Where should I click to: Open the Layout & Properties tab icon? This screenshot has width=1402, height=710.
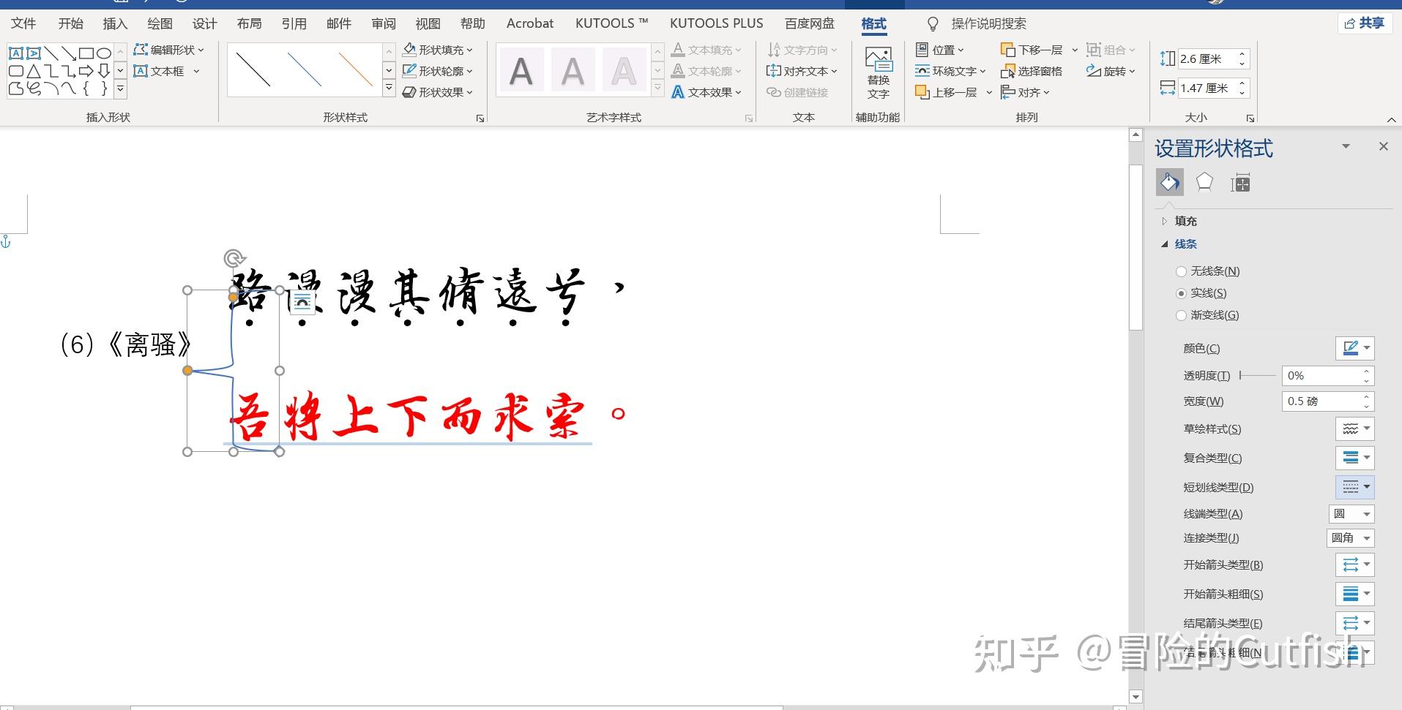(x=1240, y=183)
